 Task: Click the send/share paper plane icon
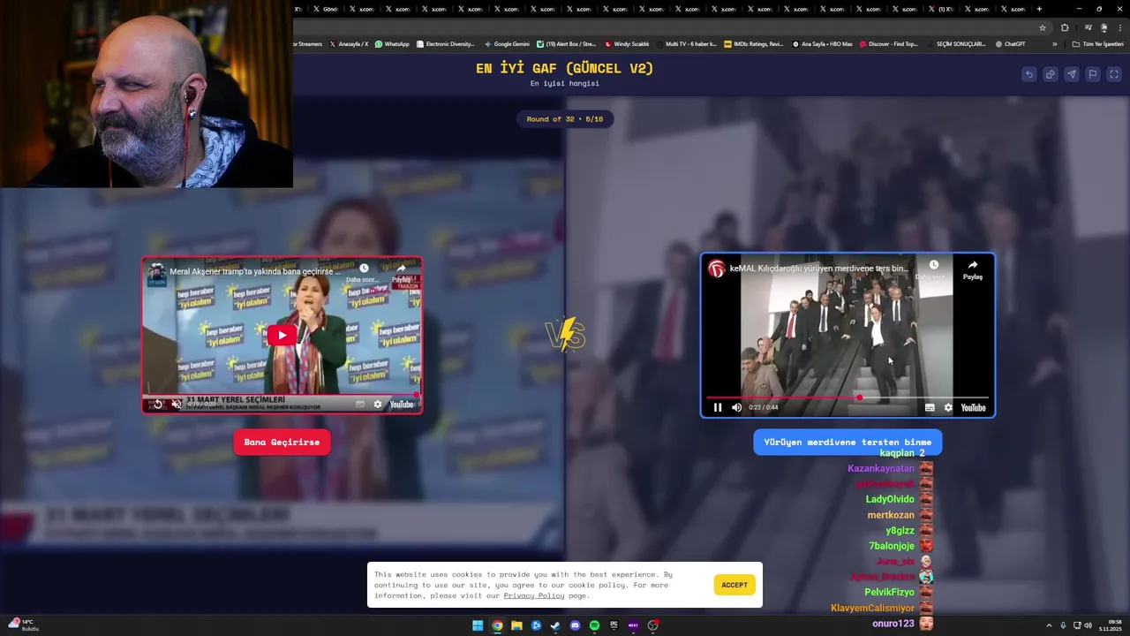pyautogui.click(x=1071, y=74)
